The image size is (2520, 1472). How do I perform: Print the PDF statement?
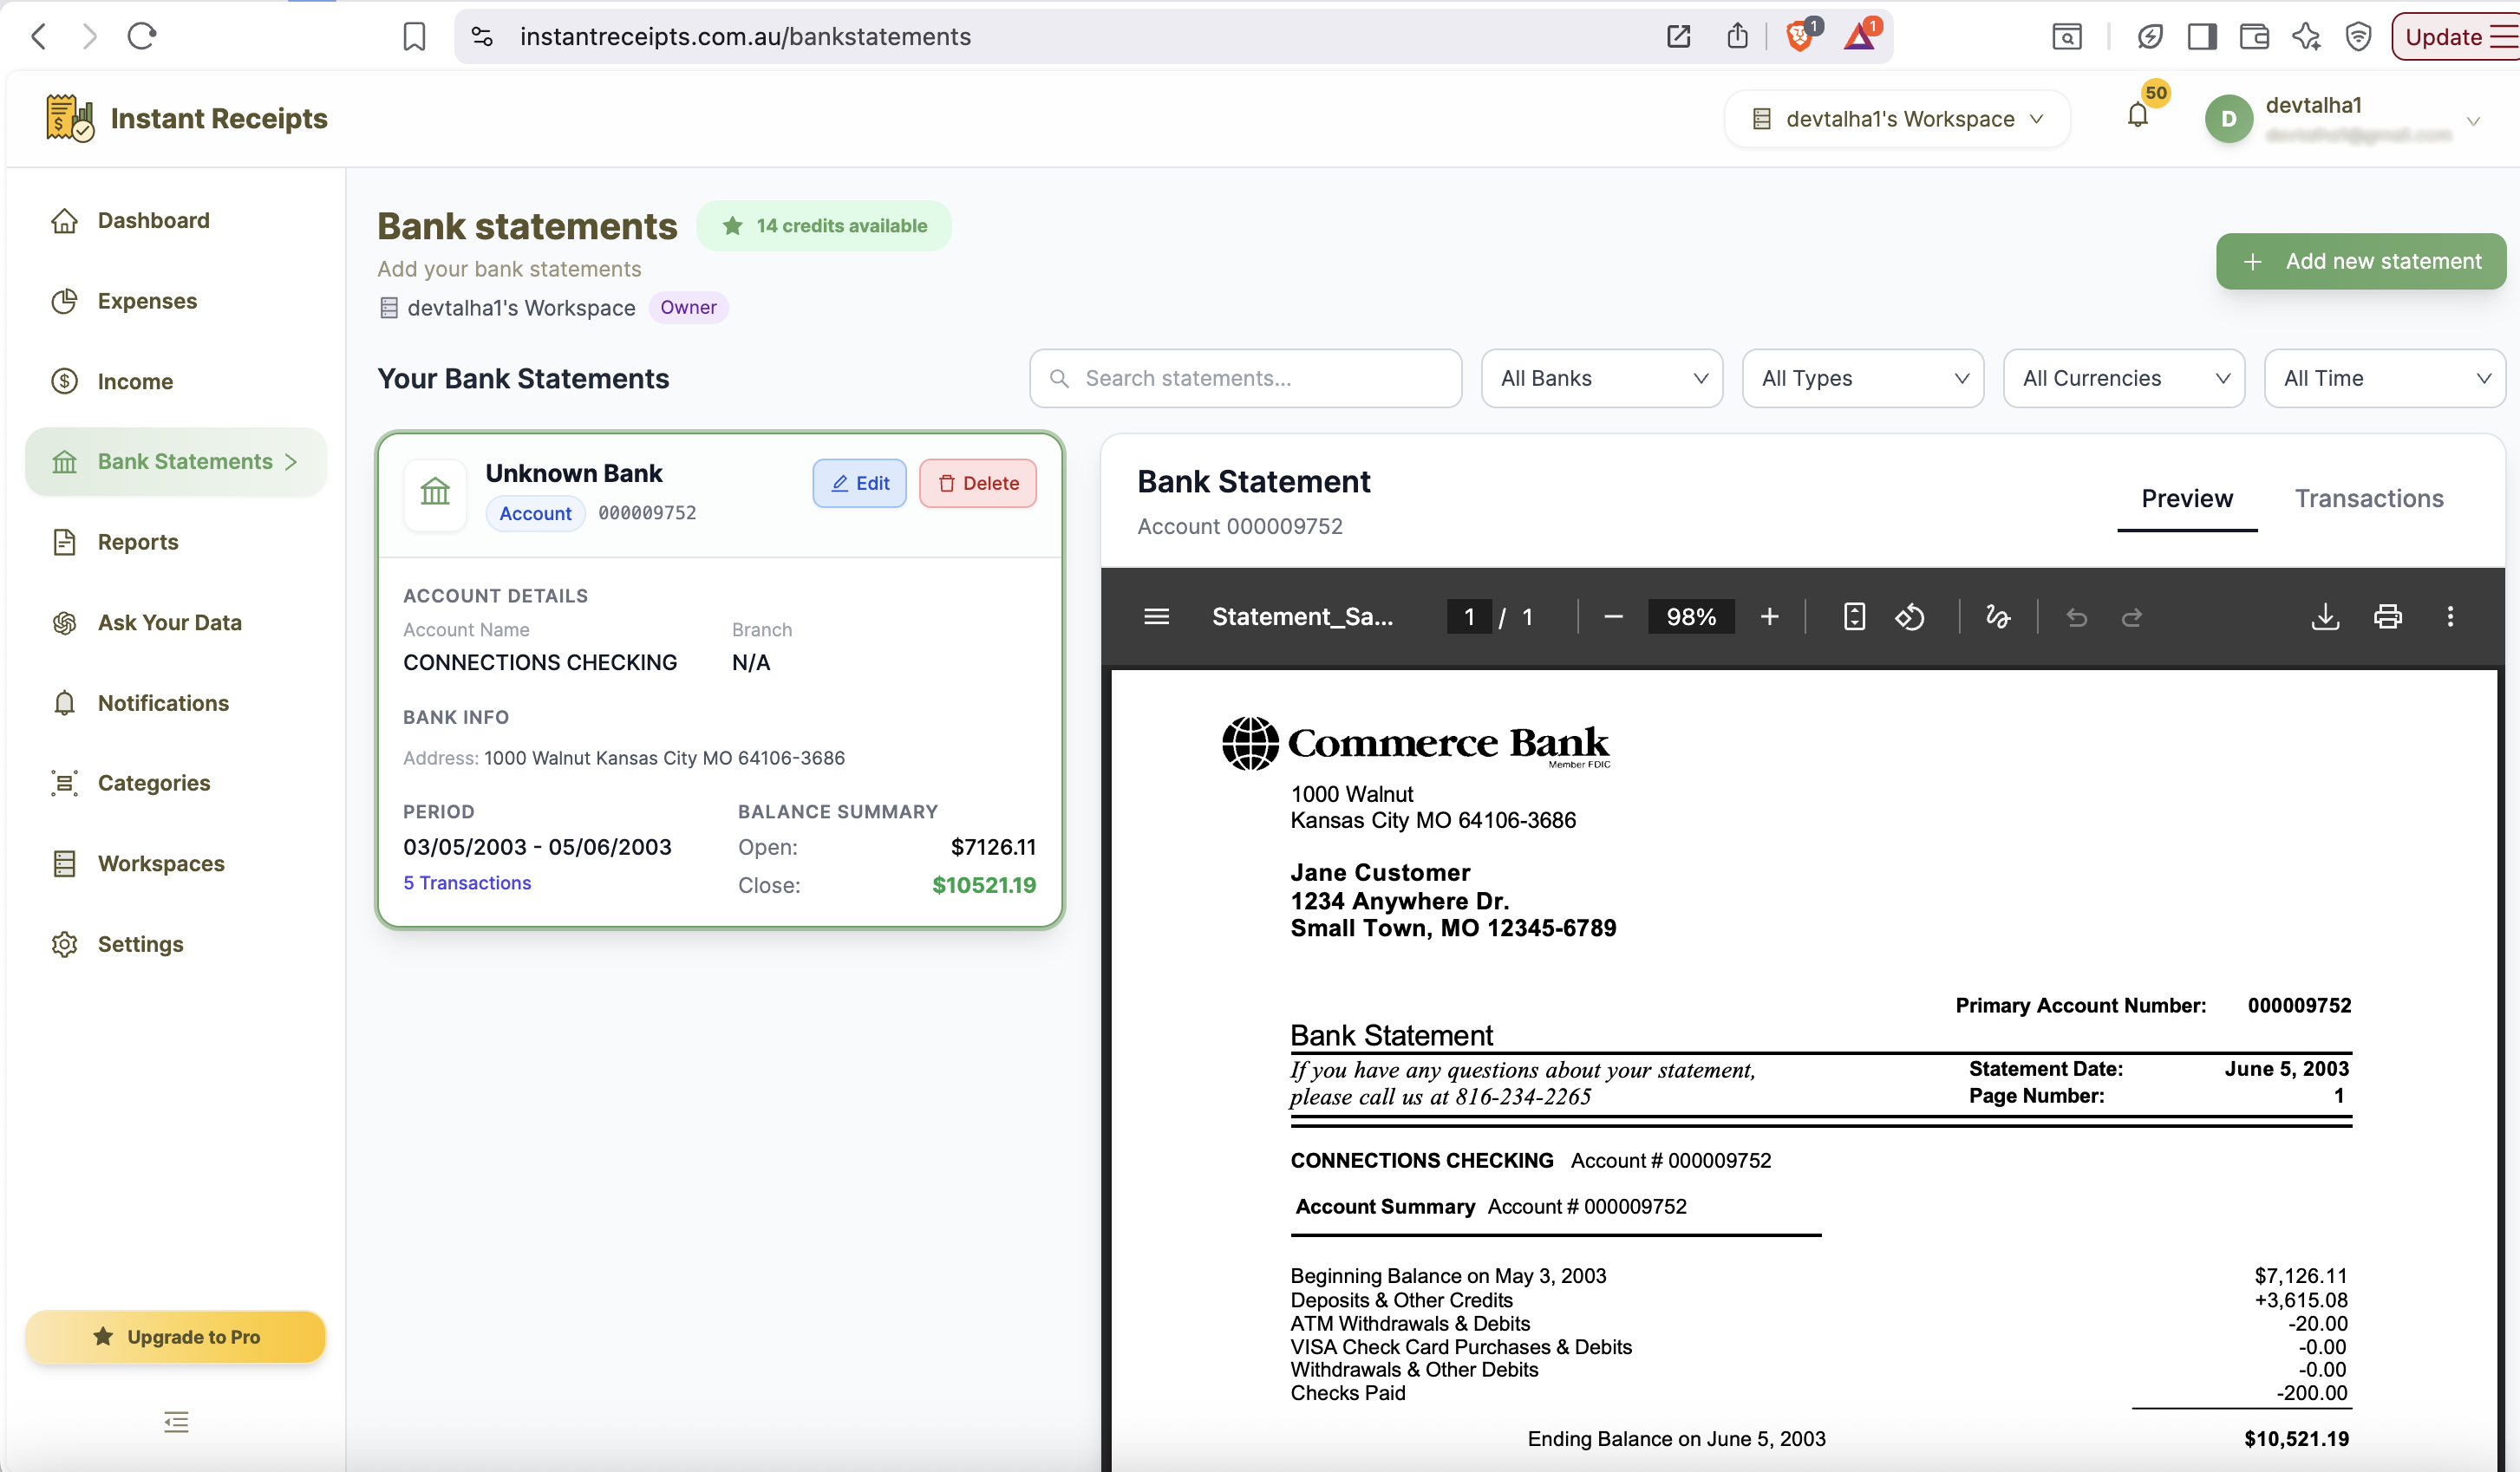click(x=2388, y=617)
